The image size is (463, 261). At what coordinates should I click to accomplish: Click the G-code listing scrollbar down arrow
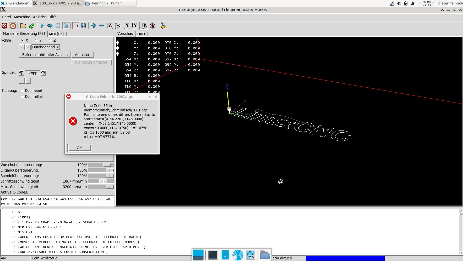point(461,253)
